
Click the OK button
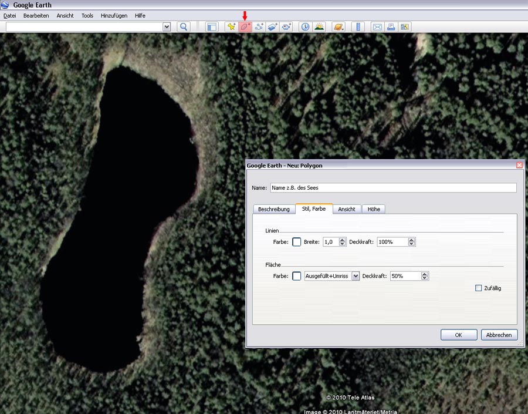pos(458,335)
